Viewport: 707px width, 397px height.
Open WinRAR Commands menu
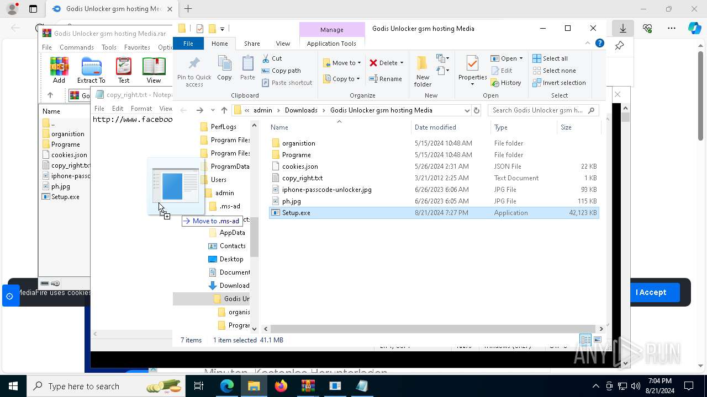pos(77,47)
